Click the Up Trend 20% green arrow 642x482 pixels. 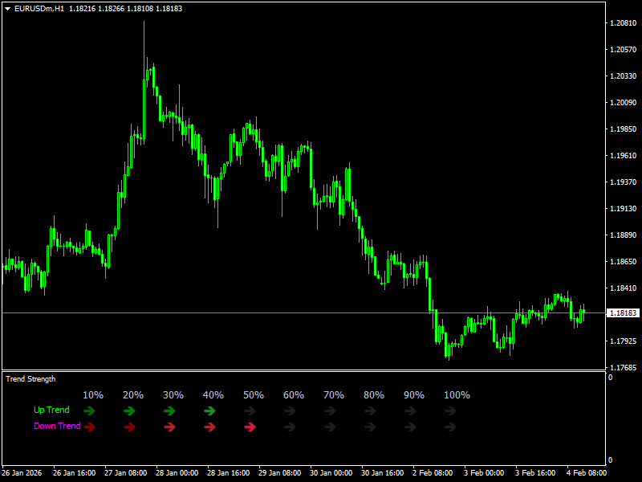(x=130, y=411)
